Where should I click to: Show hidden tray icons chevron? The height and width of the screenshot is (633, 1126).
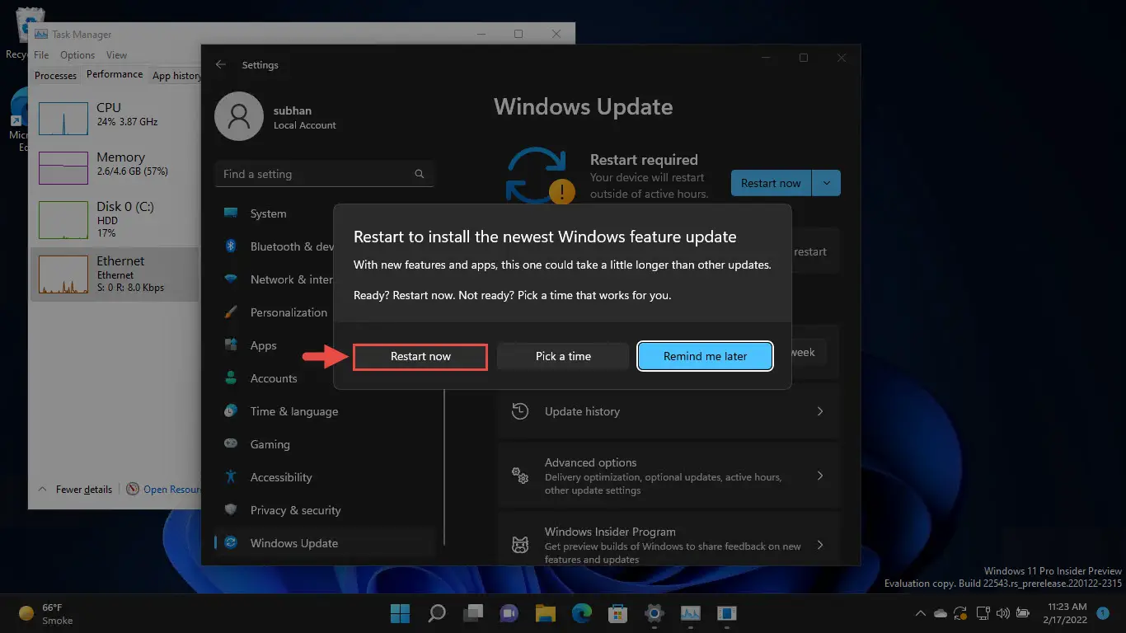coord(921,613)
